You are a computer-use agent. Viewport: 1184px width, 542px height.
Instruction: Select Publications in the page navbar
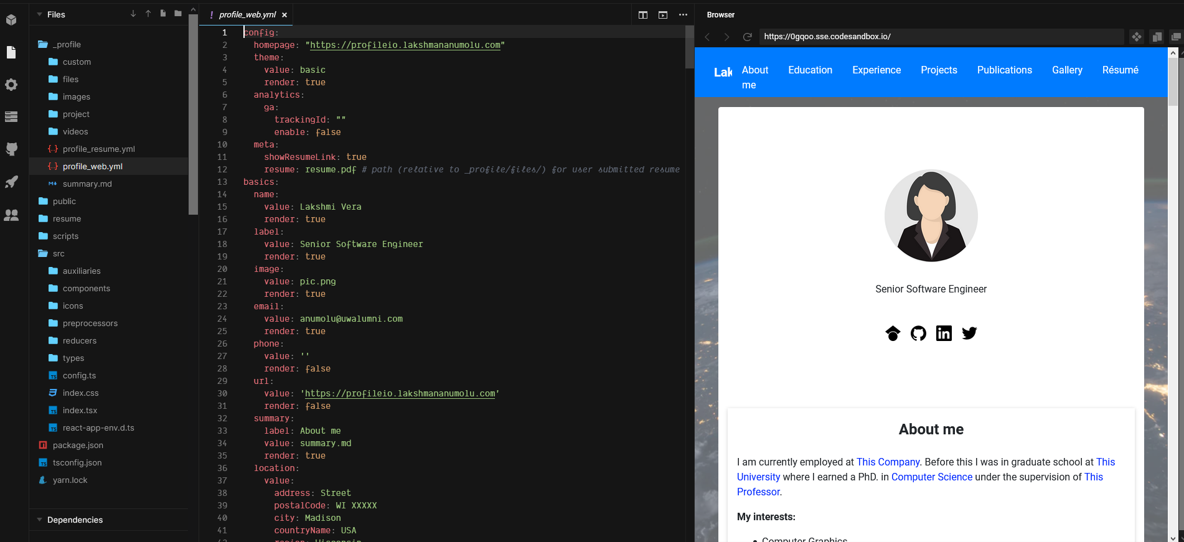click(x=1004, y=70)
